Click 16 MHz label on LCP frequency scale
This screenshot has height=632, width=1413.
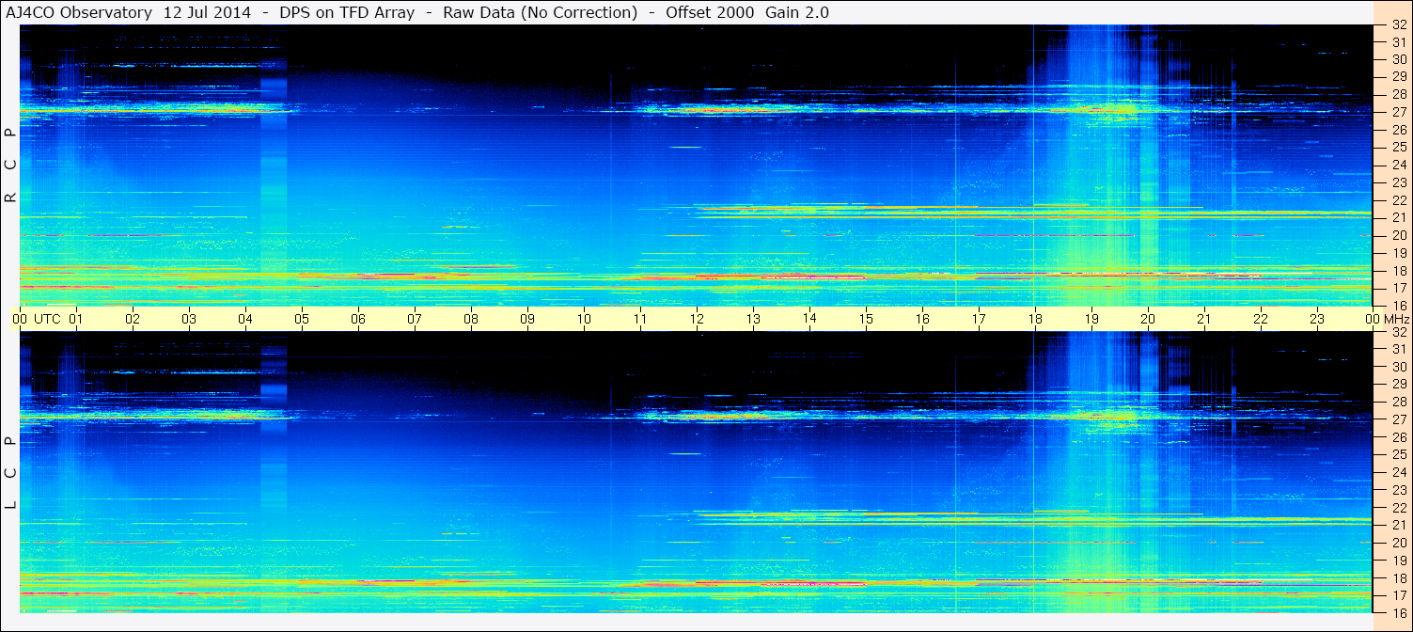pos(1398,612)
